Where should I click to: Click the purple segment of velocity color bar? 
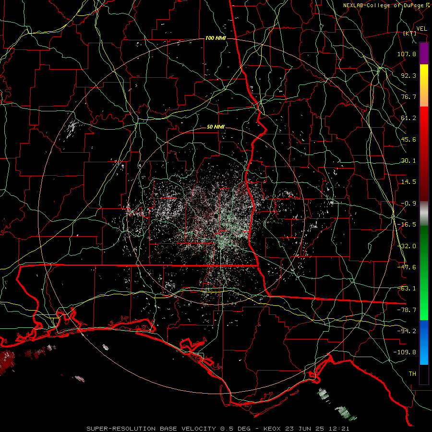click(424, 53)
